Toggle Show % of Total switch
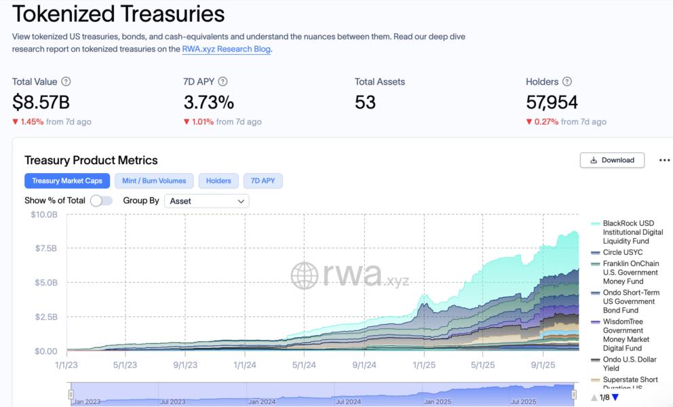 (101, 201)
